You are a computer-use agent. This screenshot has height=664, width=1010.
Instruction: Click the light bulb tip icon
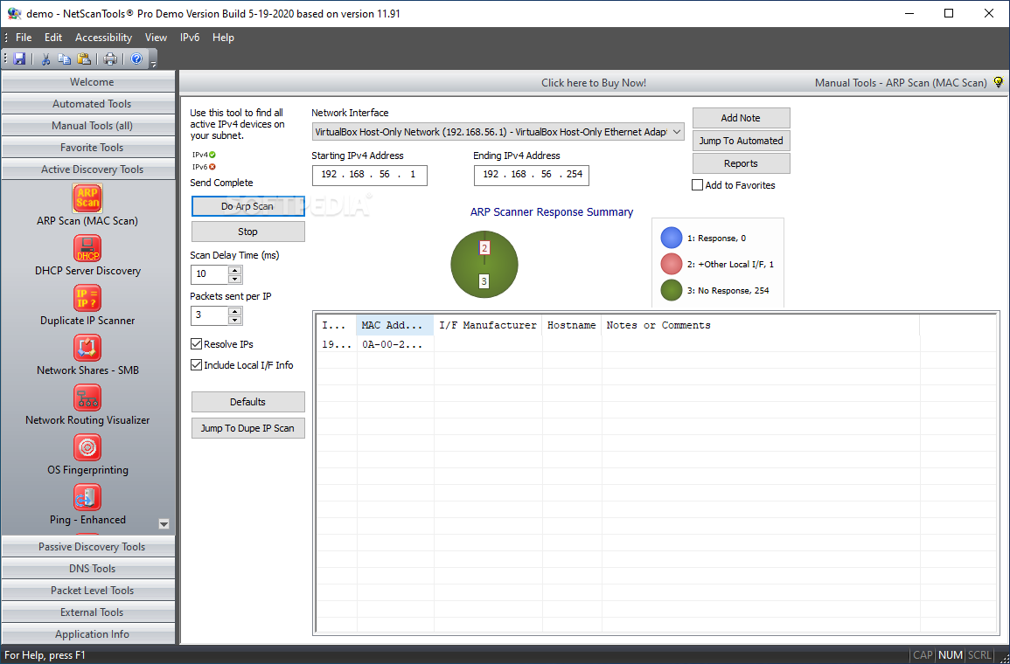click(x=999, y=82)
